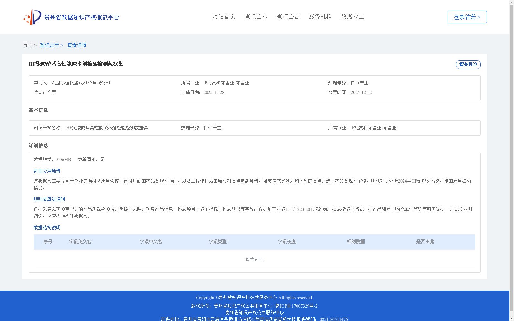The width and height of the screenshot is (514, 321).
Task: Click the 序号 column header
Action: click(48, 242)
